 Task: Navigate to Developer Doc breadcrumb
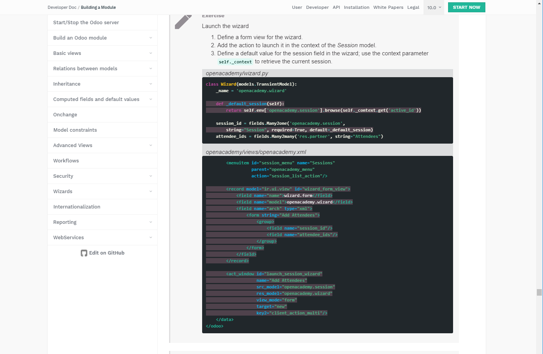[x=62, y=7]
